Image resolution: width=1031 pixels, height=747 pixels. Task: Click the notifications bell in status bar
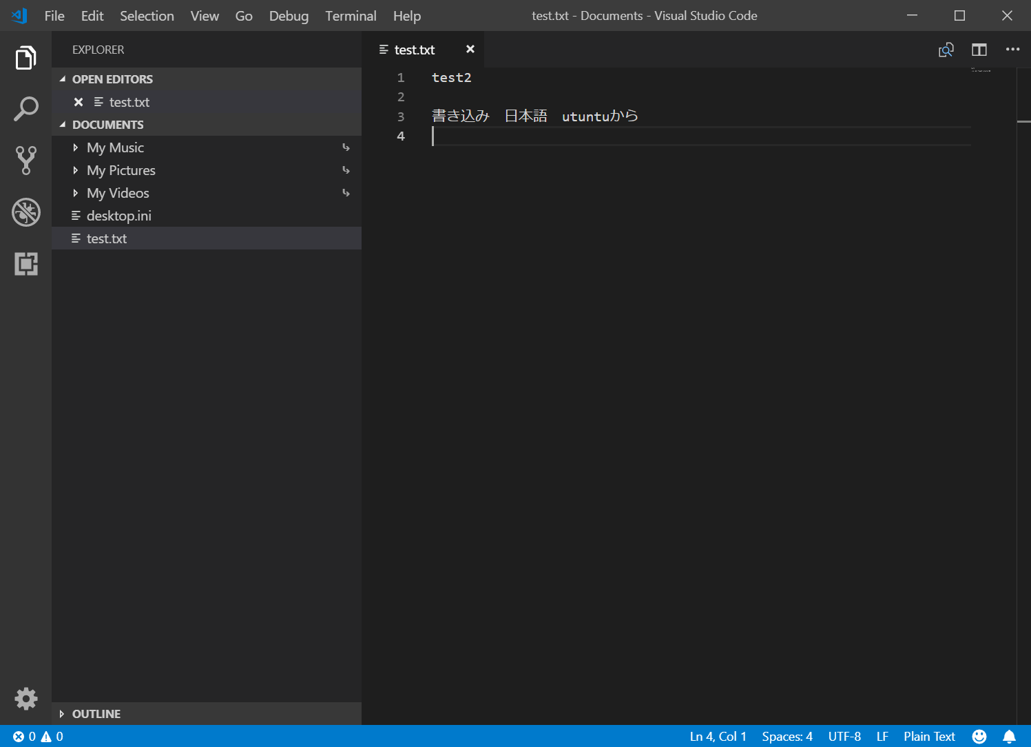[x=1009, y=737]
